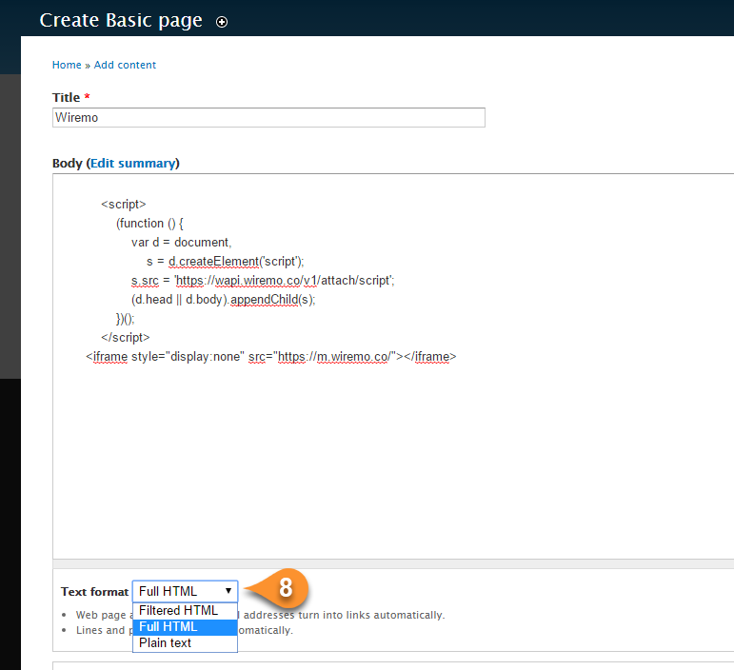Open the Text format dropdown
734x670 pixels.
(x=186, y=591)
